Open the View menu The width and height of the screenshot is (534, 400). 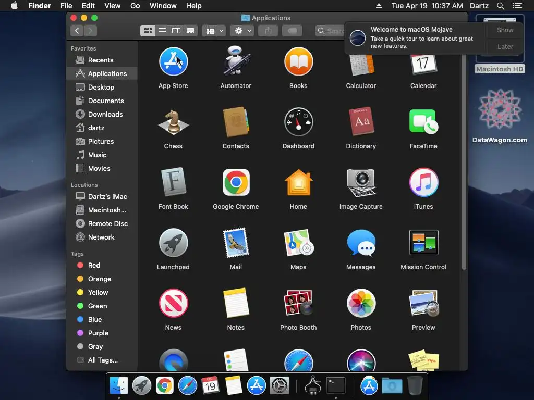click(x=113, y=6)
